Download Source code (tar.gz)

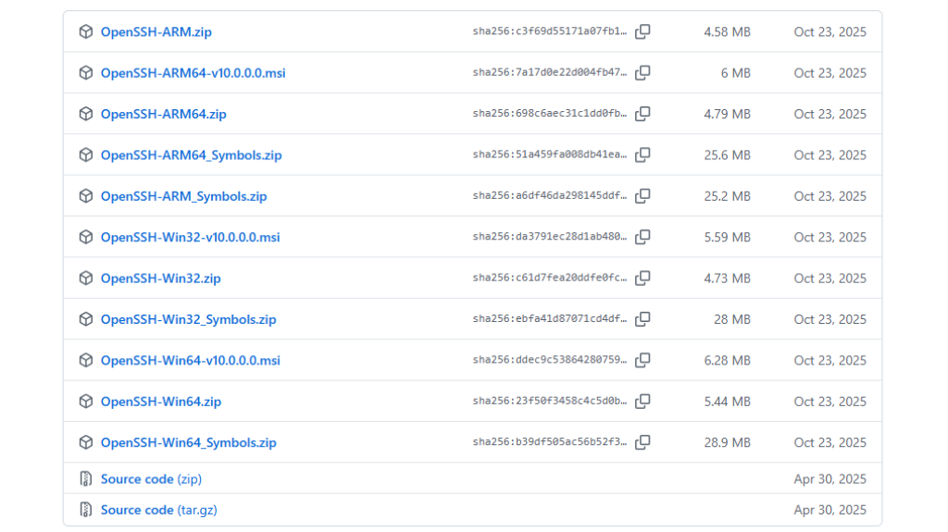(159, 510)
